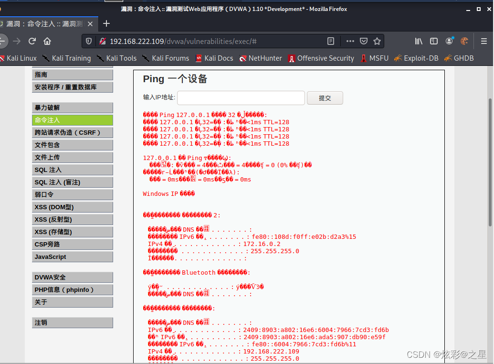Image resolution: width=494 pixels, height=364 pixels.
Task: Click IPv4 address text 172.16.0.2
Action: (x=262, y=244)
